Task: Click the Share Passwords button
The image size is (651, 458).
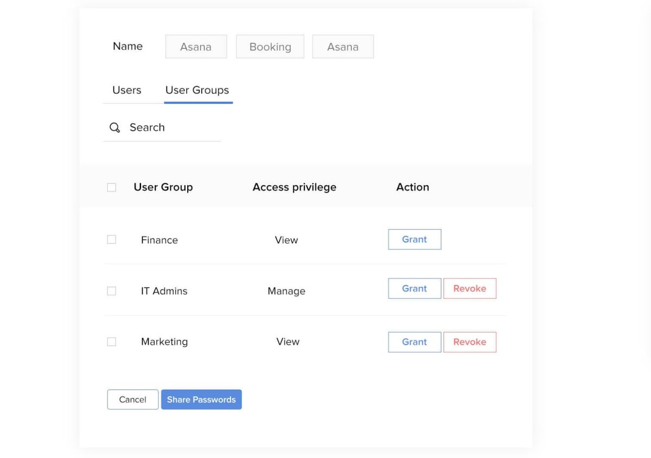Action: (x=201, y=399)
